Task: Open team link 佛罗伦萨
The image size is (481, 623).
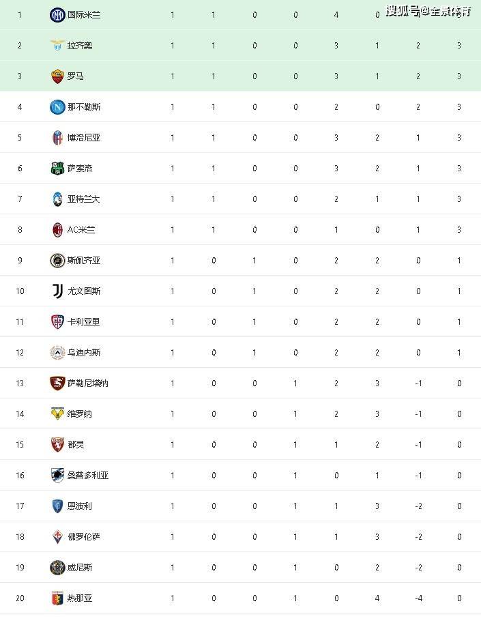Action: coord(84,537)
